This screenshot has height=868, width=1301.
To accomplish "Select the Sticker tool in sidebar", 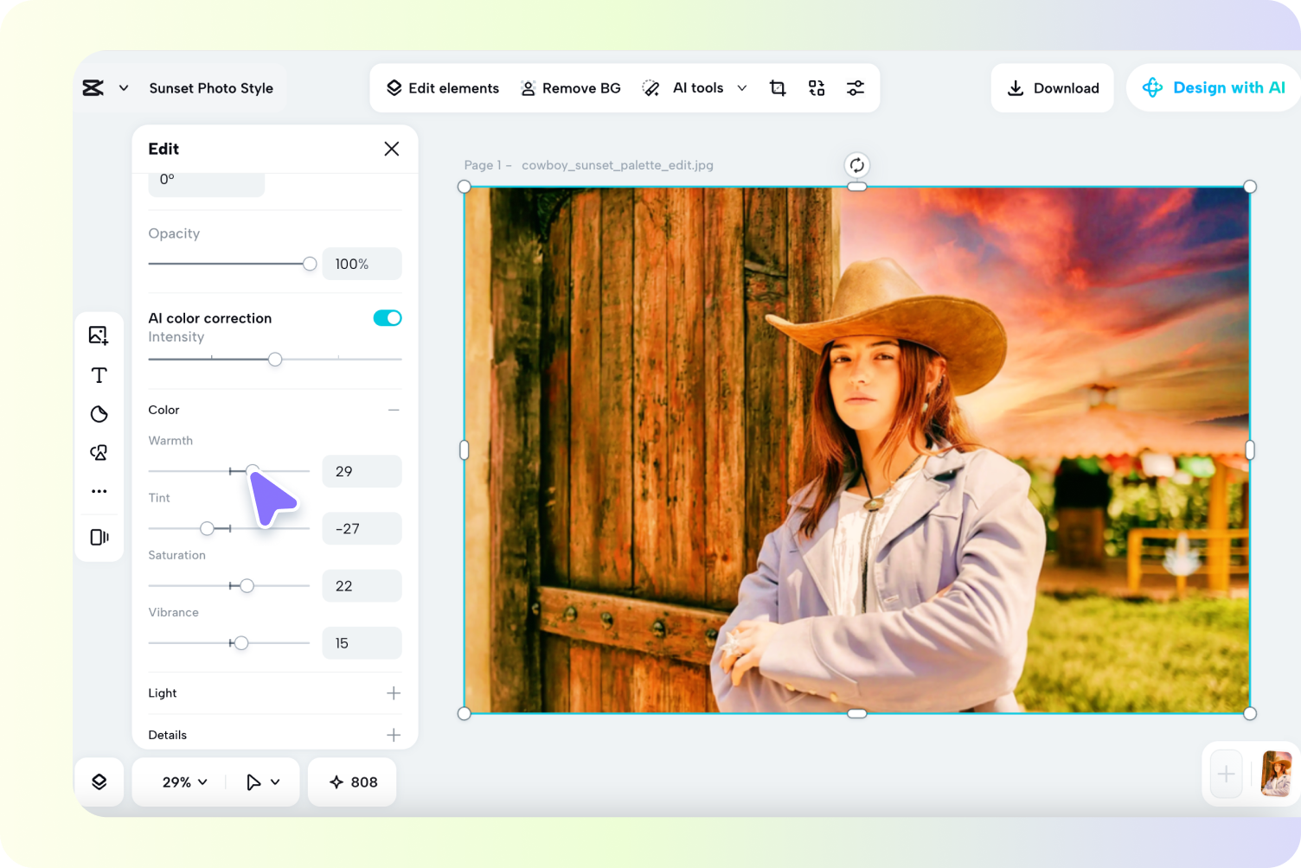I will [x=99, y=414].
